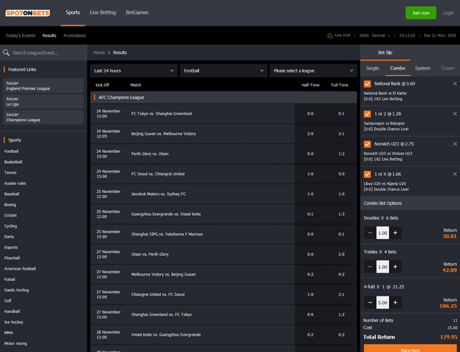Open Please select a league dropdown
460x352 pixels.
[313, 71]
